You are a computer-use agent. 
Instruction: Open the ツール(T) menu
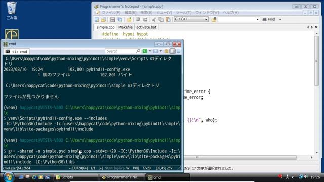(x=183, y=13)
